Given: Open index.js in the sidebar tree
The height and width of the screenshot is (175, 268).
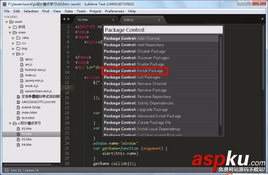Looking at the screenshot, I should 30,75.
